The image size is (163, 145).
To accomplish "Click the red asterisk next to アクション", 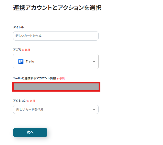I will coord(28,101).
